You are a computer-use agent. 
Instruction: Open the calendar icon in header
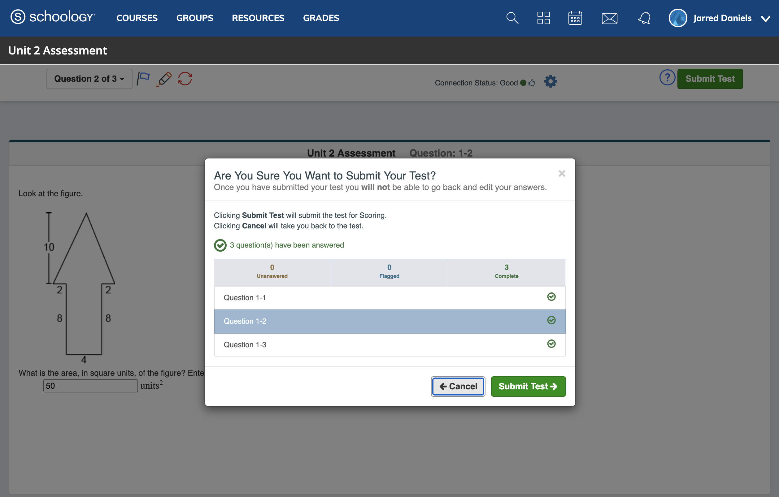[x=575, y=18]
